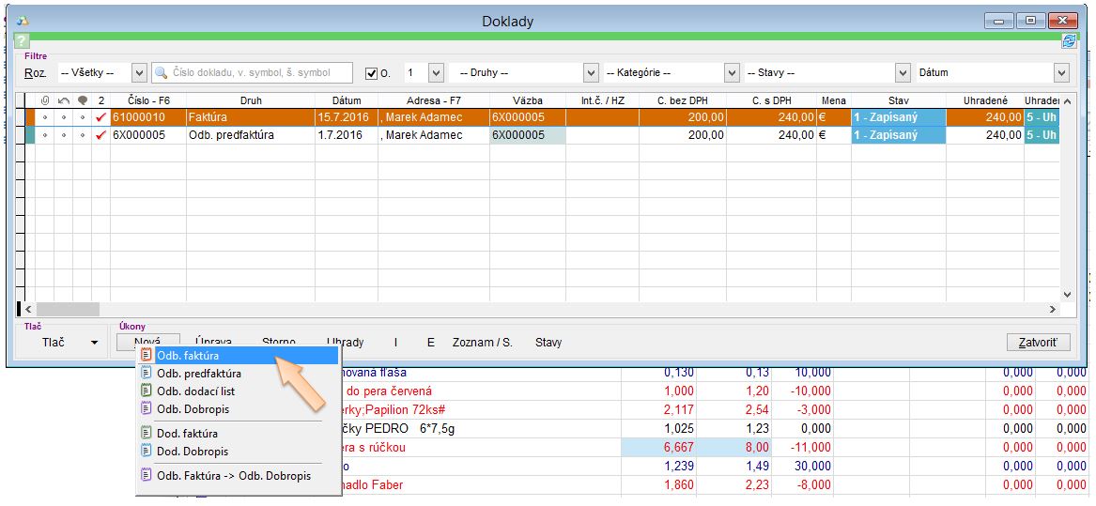The height and width of the screenshot is (506, 1096).
Task: Click the red checkmark in Odb. predfaktúra row
Action: 100,135
